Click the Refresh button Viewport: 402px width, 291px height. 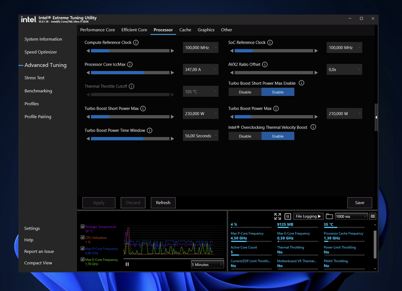click(163, 203)
